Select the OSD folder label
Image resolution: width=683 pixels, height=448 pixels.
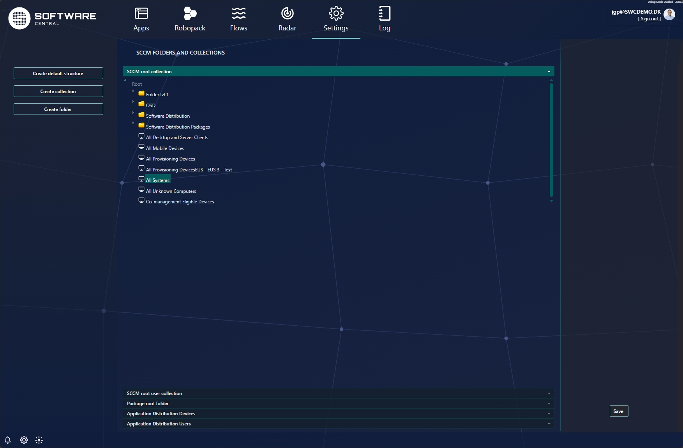pyautogui.click(x=151, y=106)
